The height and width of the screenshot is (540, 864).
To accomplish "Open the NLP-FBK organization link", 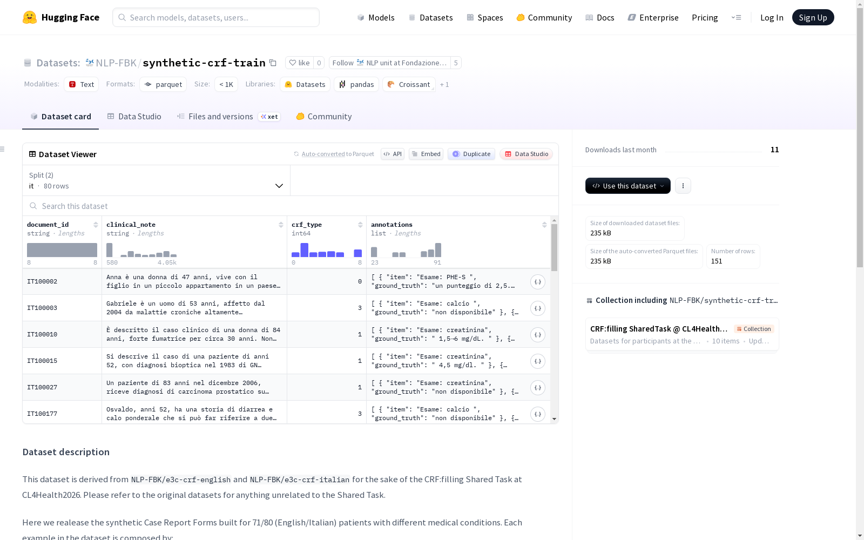I will coord(116,63).
